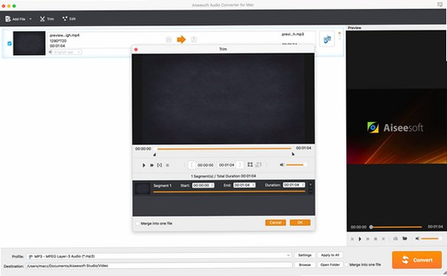
Task: Adjust the Preview panel volume slider
Action: pyautogui.click(x=431, y=239)
